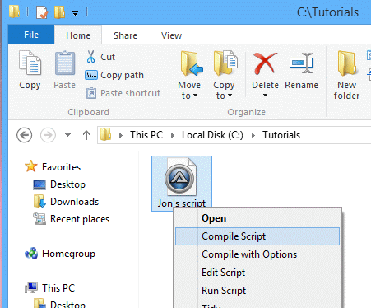Expand chevron before This PC in path
371x308 pixels.
click(x=121, y=135)
